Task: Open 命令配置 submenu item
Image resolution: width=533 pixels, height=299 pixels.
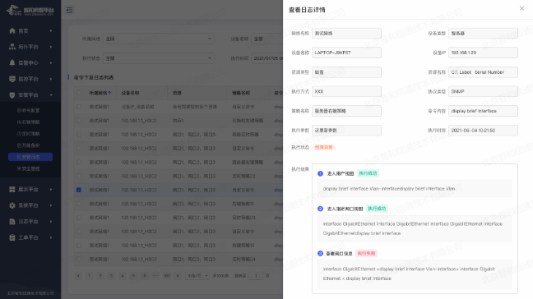Action: pyautogui.click(x=29, y=110)
